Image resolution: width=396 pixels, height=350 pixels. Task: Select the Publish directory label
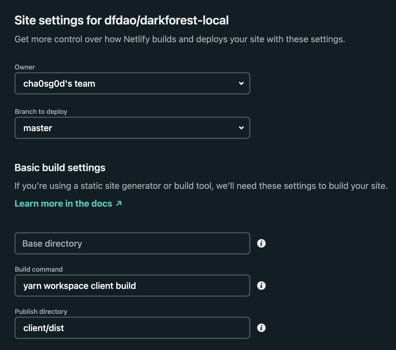(x=41, y=312)
